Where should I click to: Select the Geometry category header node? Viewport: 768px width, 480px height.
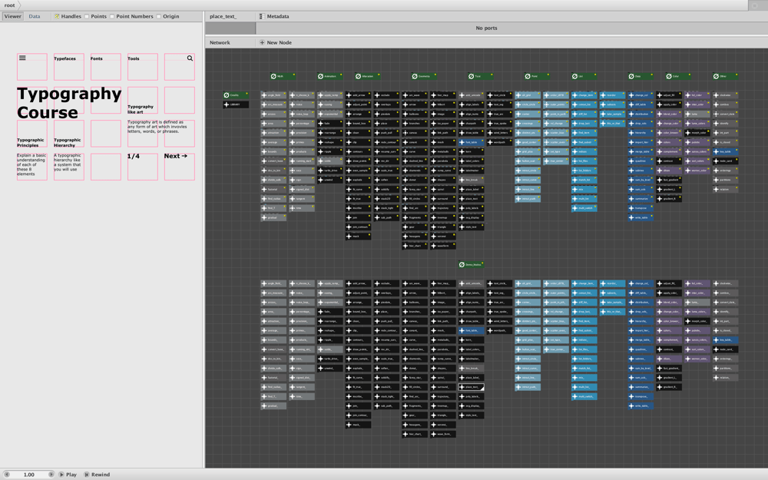coord(424,76)
